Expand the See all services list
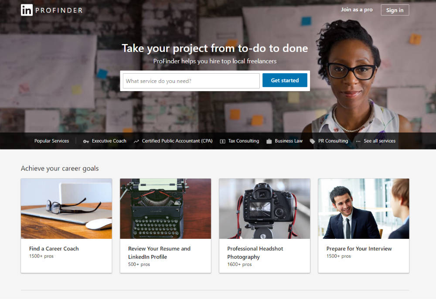 379,141
